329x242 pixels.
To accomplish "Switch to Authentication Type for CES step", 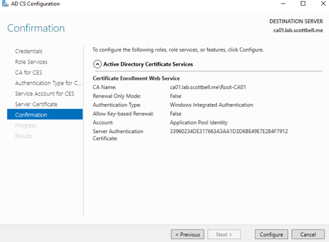I will tap(48, 83).
